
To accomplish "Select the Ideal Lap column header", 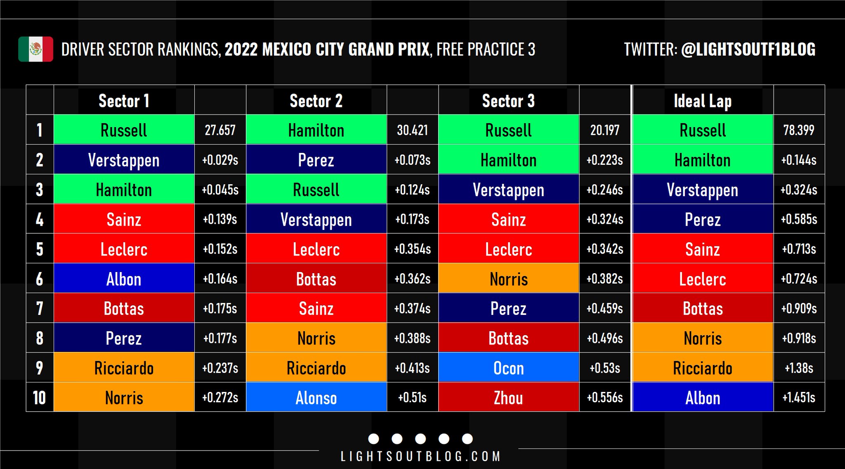I will 702,101.
